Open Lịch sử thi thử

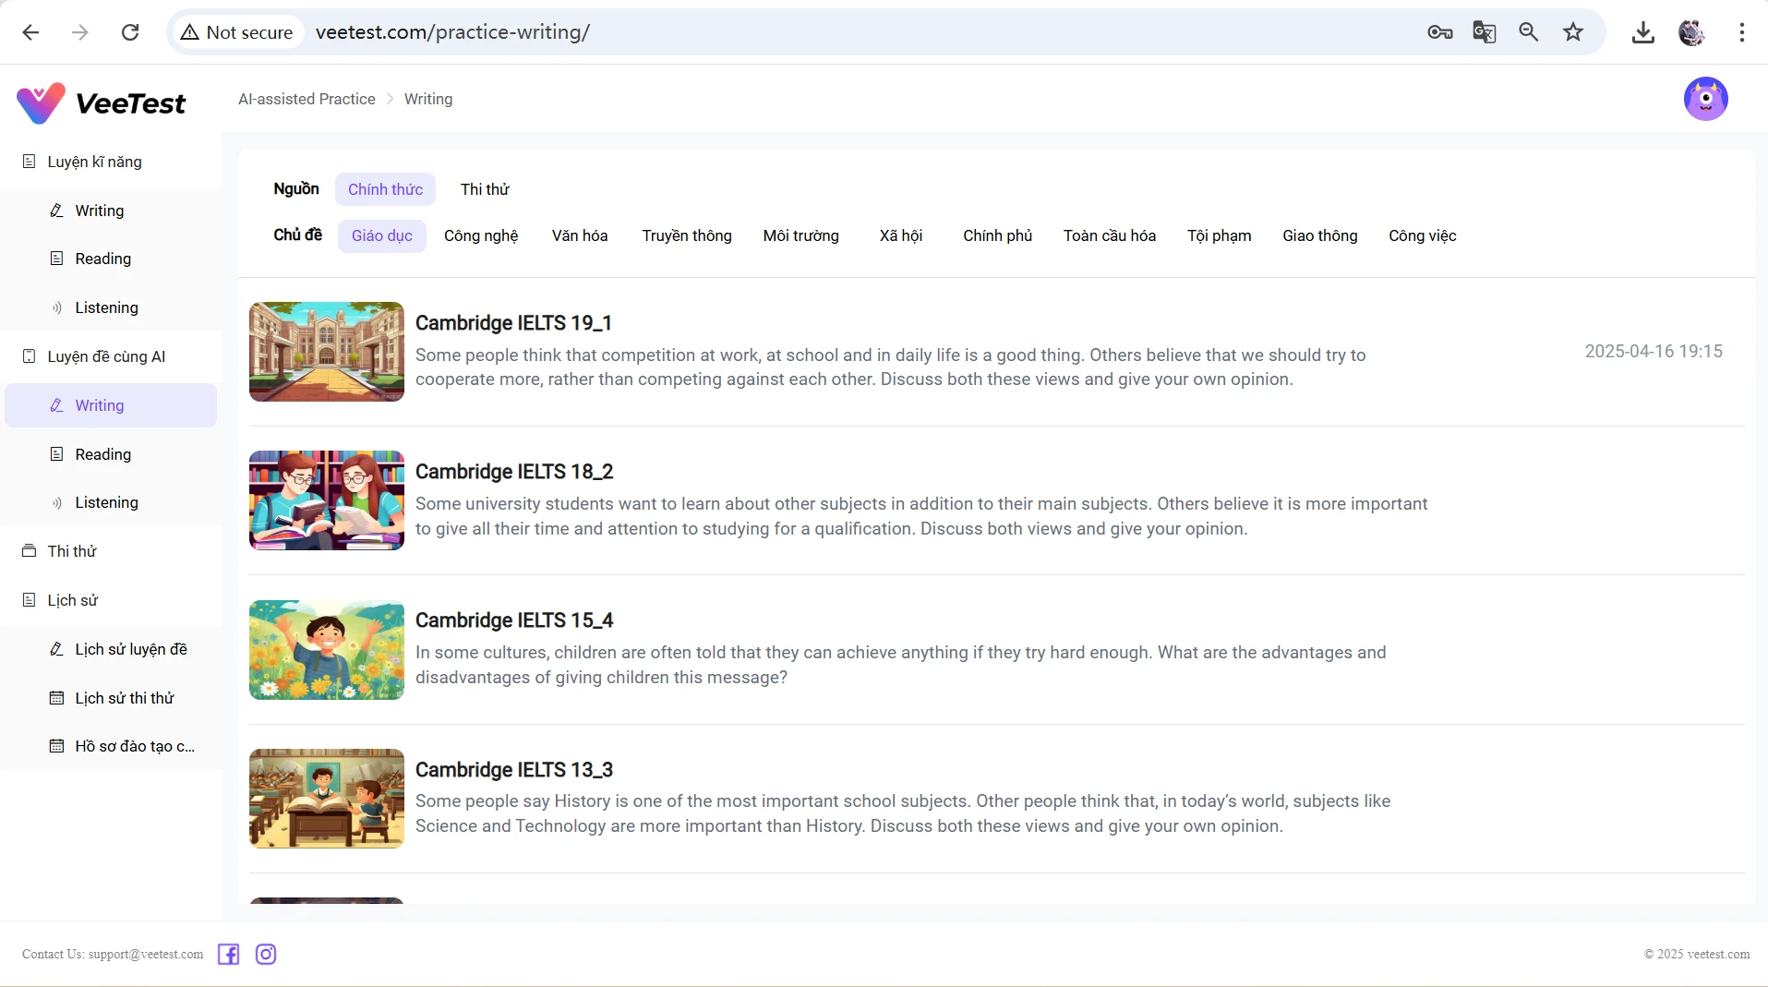[x=111, y=698]
